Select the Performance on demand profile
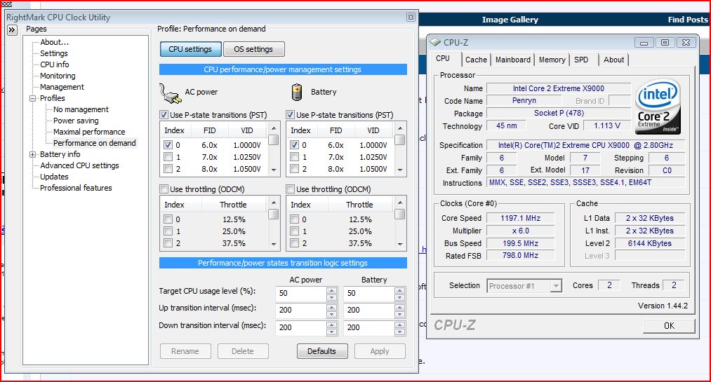 click(x=94, y=143)
